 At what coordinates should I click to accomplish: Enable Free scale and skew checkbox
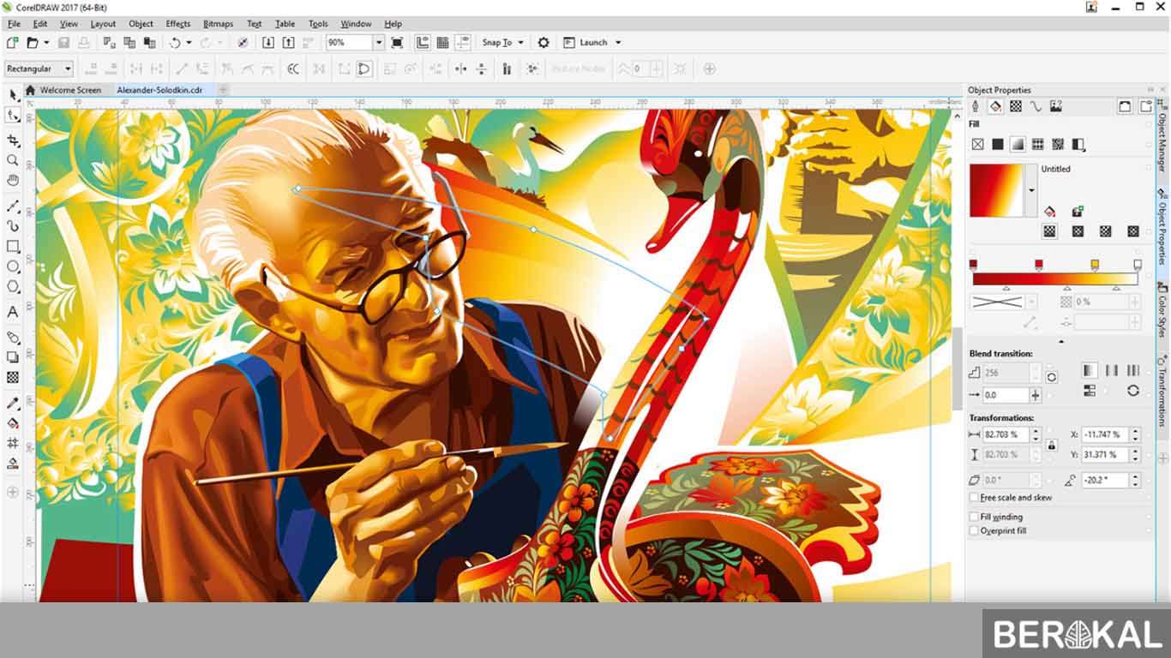(974, 498)
